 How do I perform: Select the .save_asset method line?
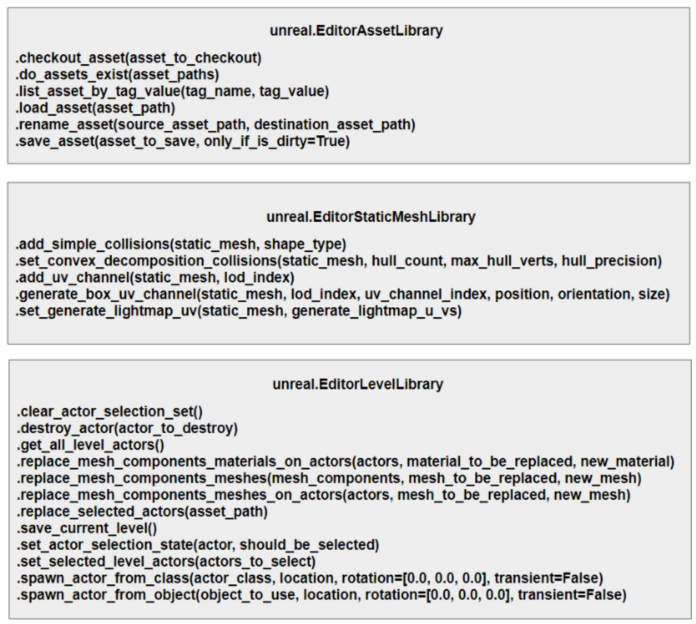pyautogui.click(x=182, y=141)
